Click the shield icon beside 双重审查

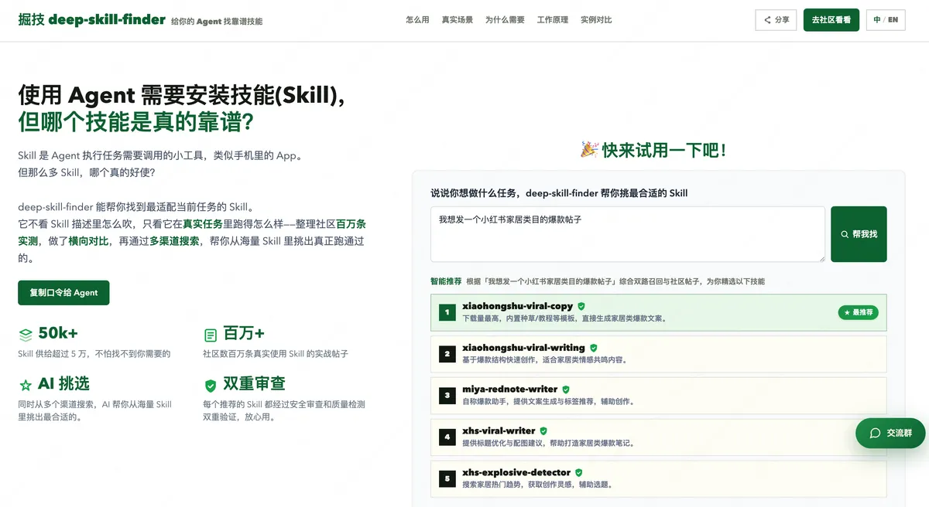[211, 385]
